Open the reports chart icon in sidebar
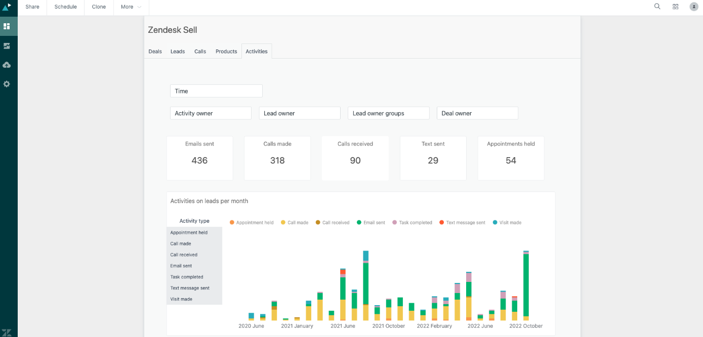This screenshot has width=703, height=337. (x=7, y=45)
